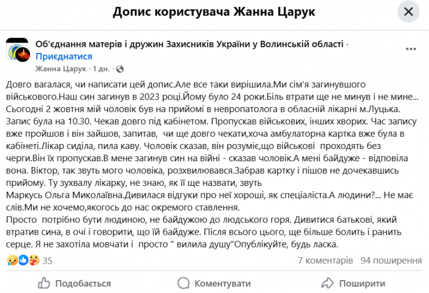Close the post dialog with the X button

[x=408, y=12]
